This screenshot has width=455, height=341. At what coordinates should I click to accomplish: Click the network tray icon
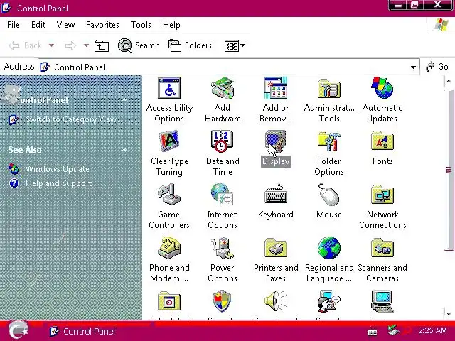[393, 330]
